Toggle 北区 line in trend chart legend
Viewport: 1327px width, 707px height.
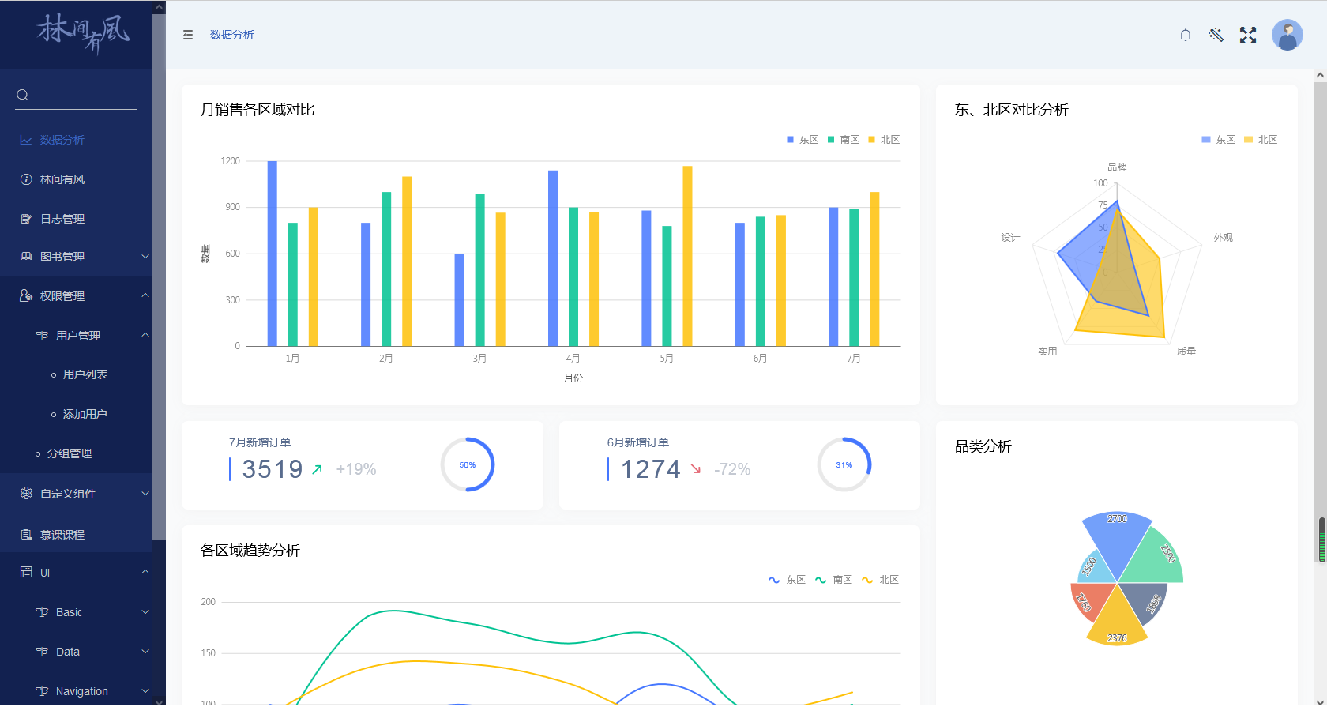point(881,580)
